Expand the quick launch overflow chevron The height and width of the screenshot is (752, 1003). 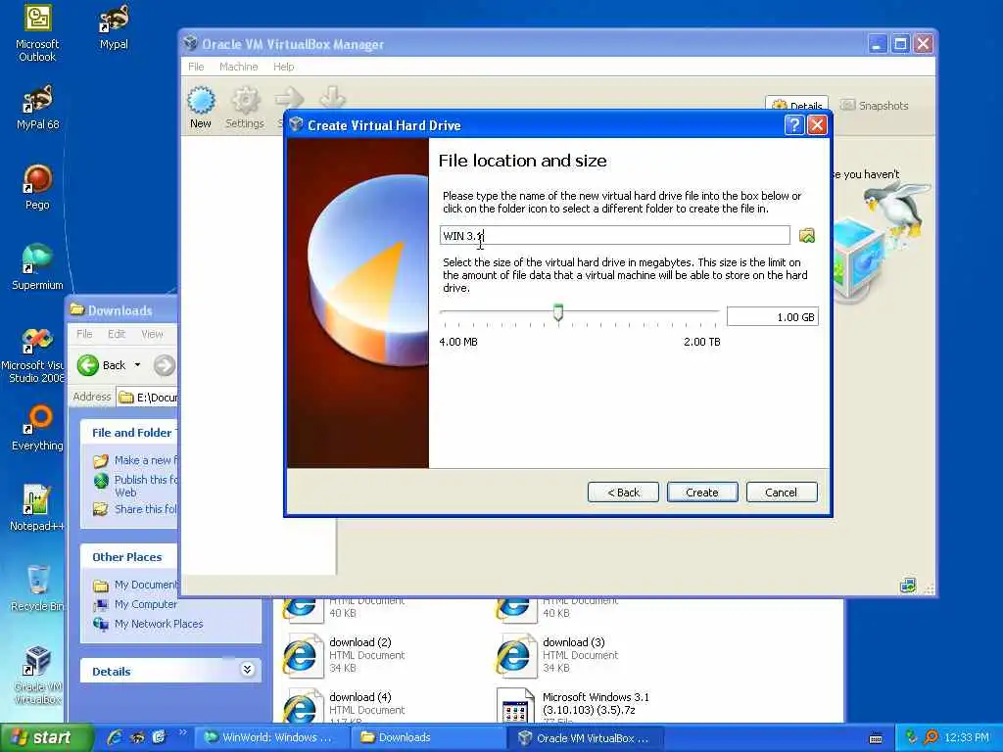click(182, 732)
